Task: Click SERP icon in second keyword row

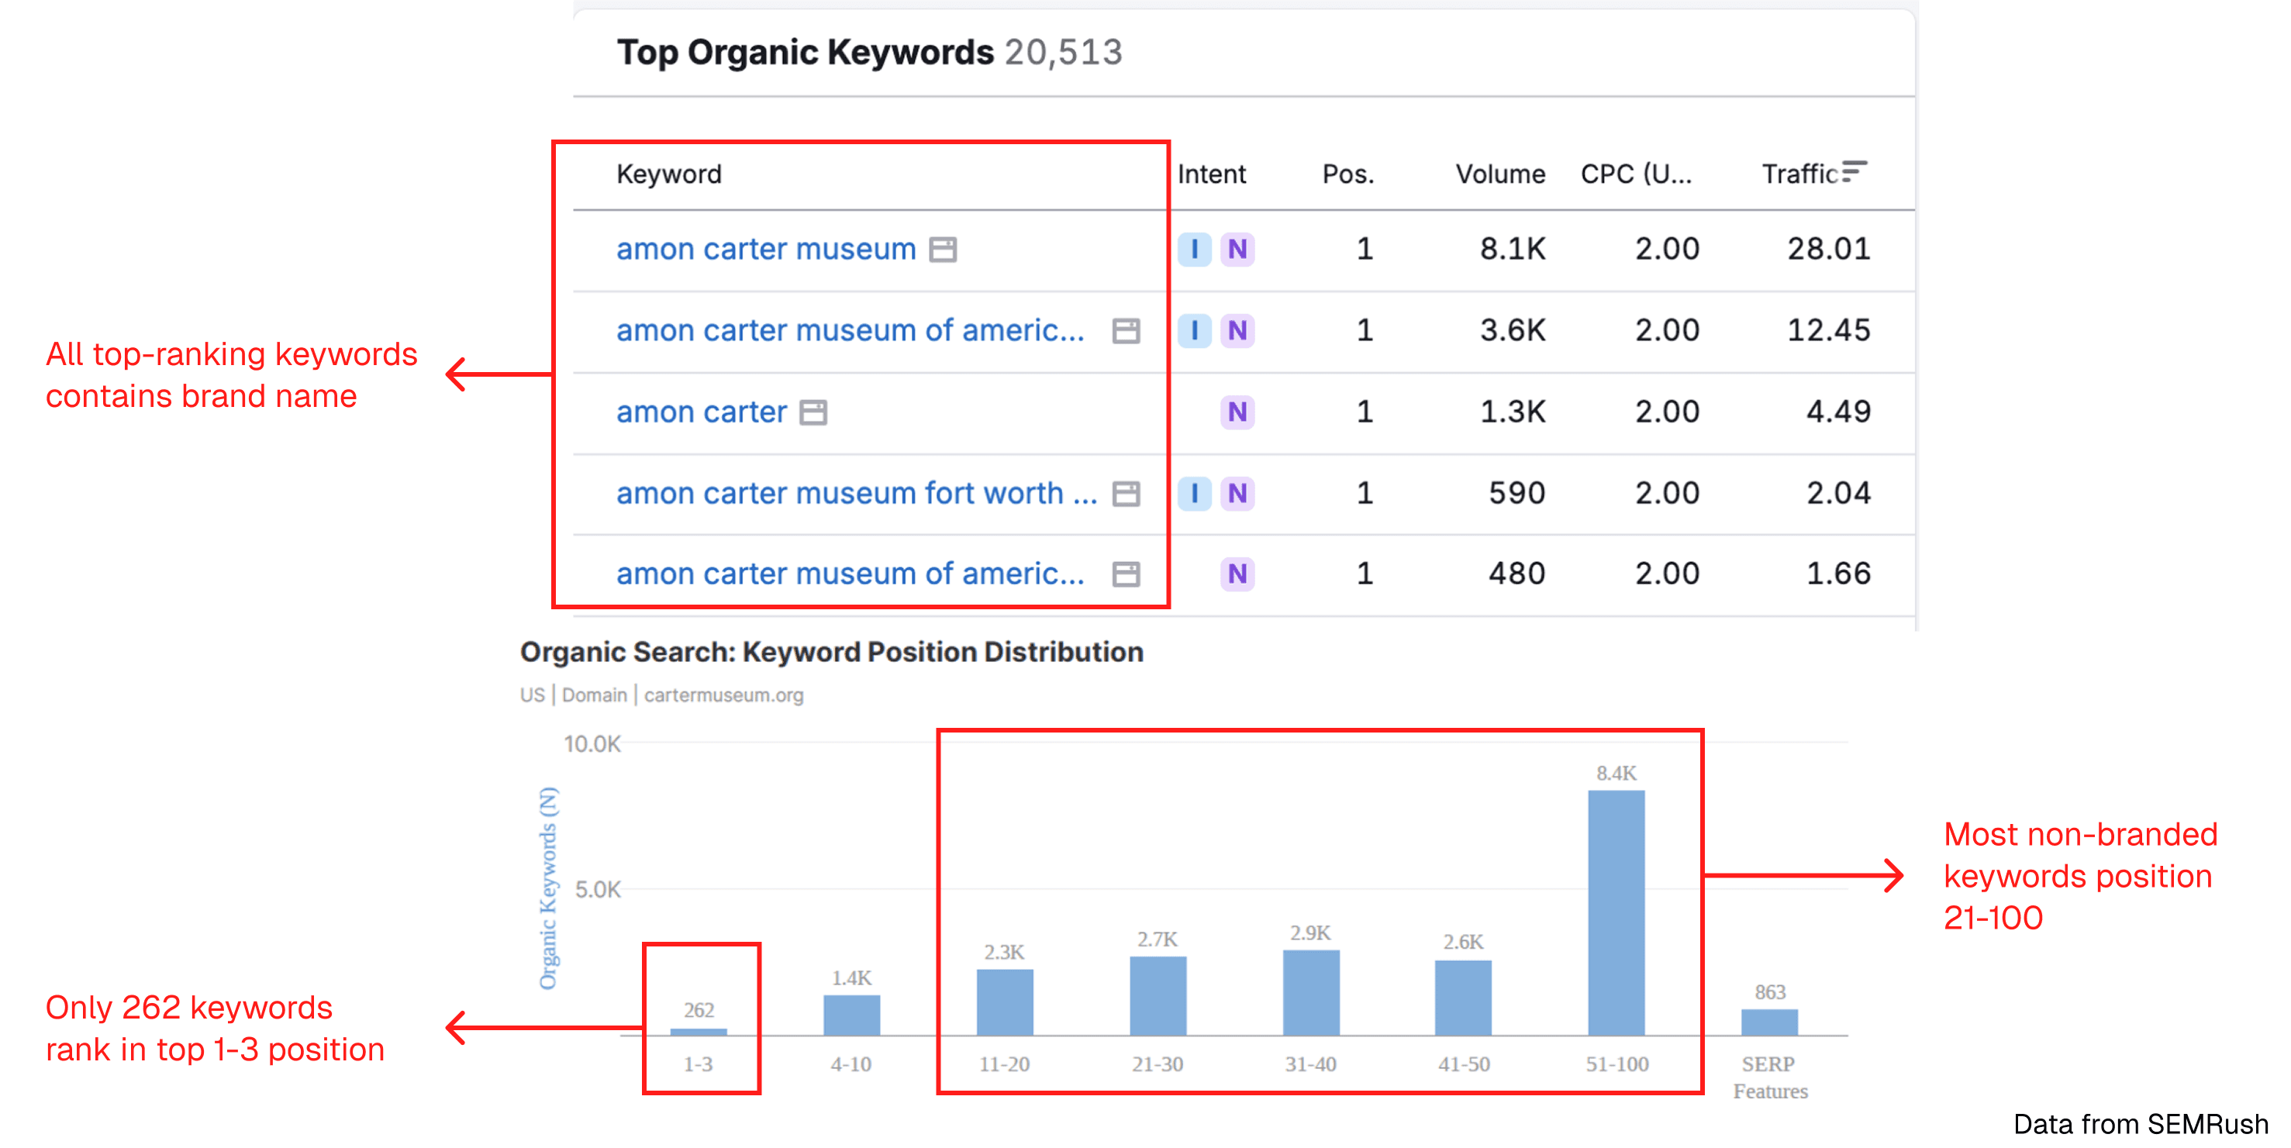Action: pos(1126,331)
